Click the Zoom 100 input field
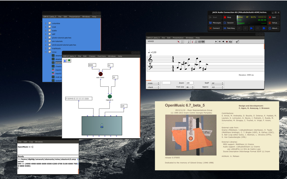Image resolution: width=287 pixels, height=179 pixels. click(x=189, y=83)
